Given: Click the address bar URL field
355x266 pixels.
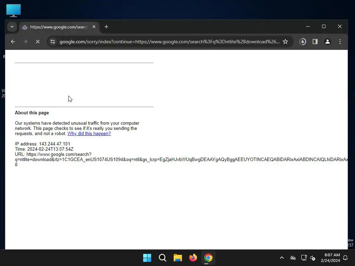Looking at the screenshot, I should coord(169,42).
